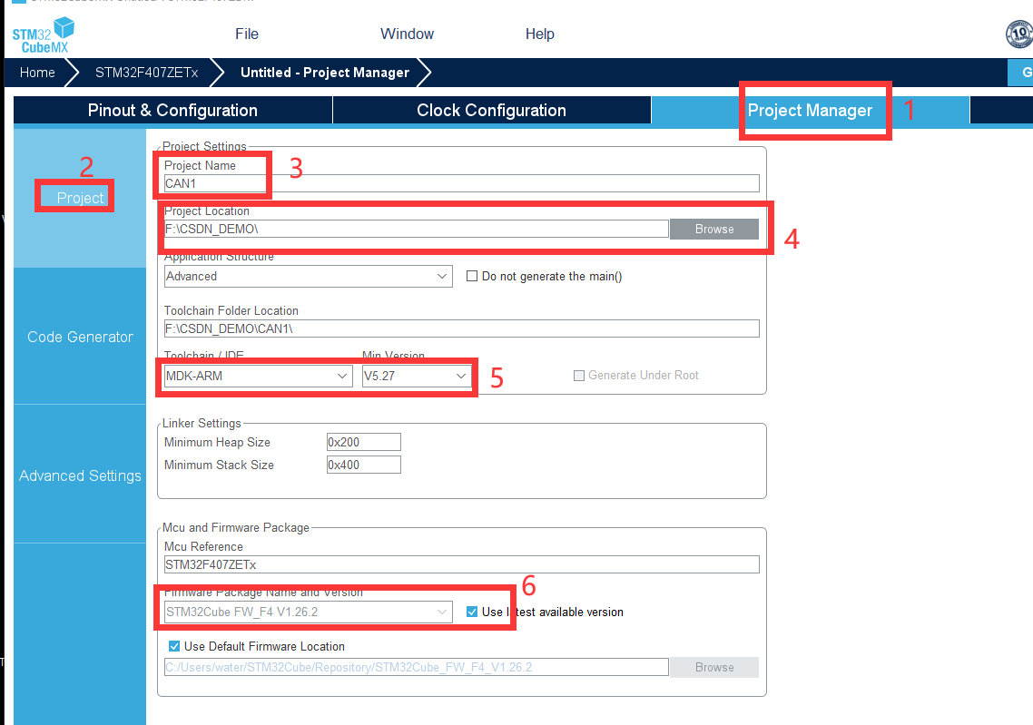Edit Minimum Stack Size value
This screenshot has width=1033, height=725.
364,465
